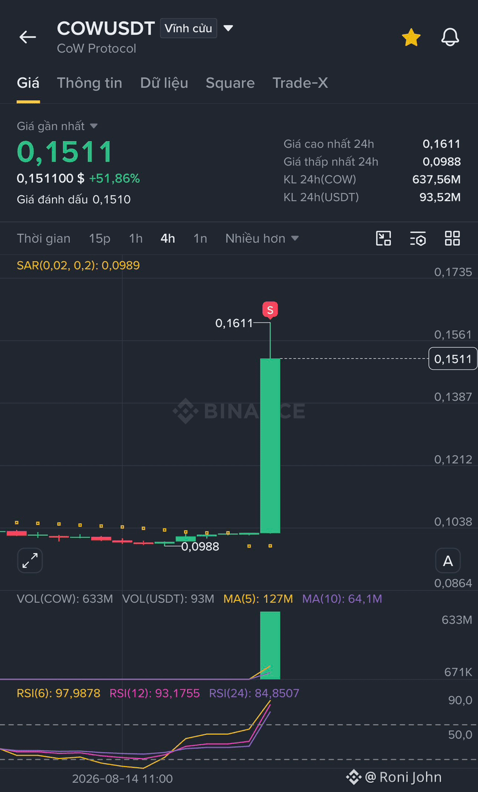This screenshot has width=478, height=792.
Task: Expand the Nhiều hơn timeframe dropdown
Action: click(x=262, y=238)
